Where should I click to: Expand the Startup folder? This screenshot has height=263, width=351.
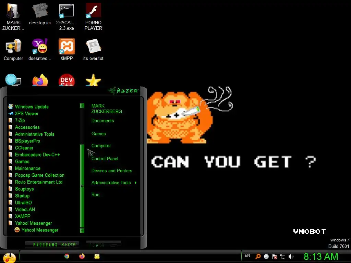tap(19, 196)
